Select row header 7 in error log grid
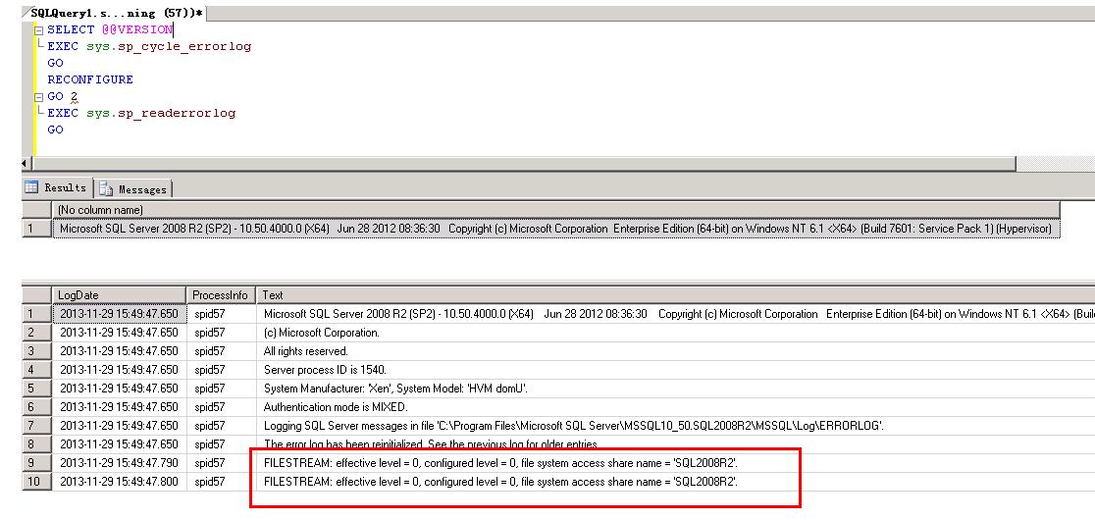This screenshot has width=1095, height=520. click(37, 426)
